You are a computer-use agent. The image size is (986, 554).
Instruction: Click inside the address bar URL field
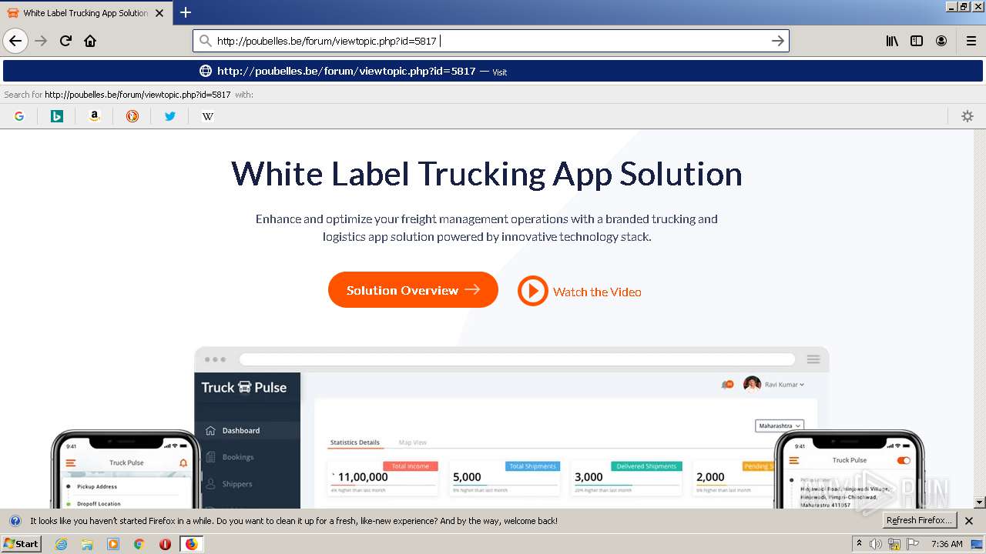point(490,41)
